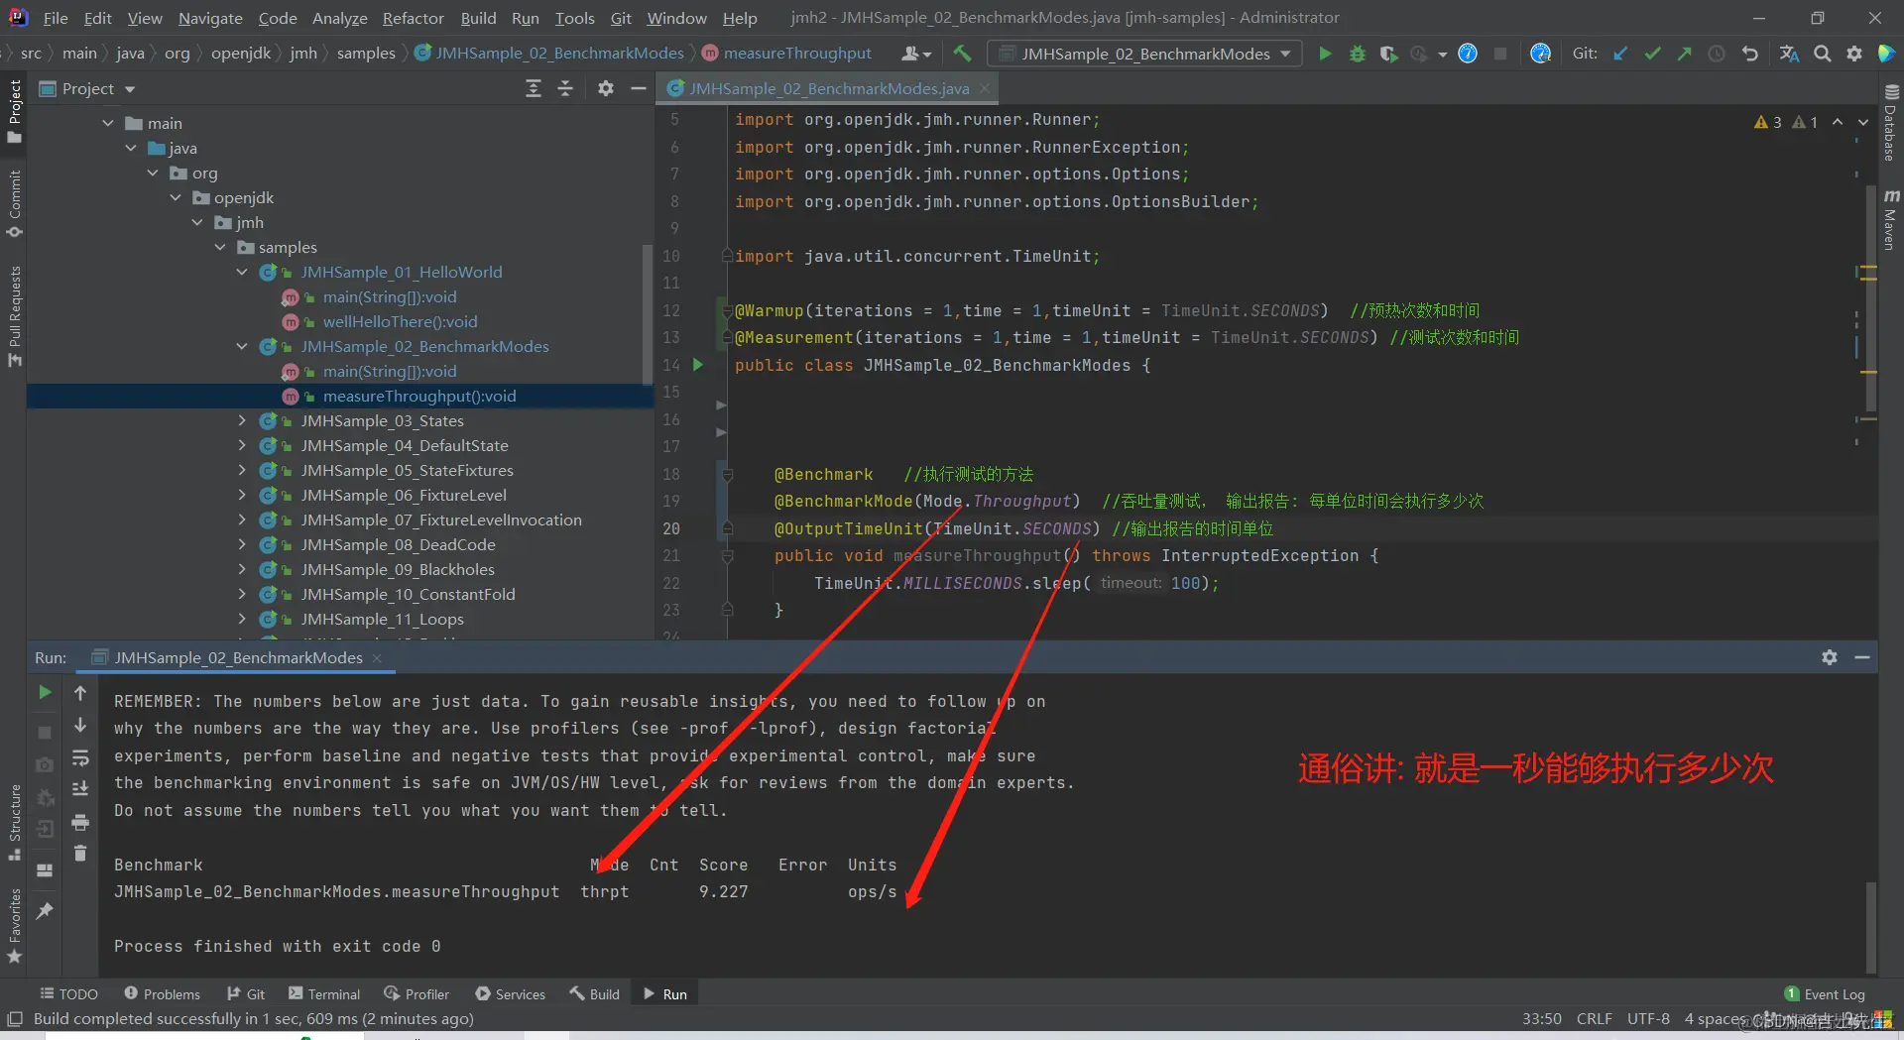
Task: Commit changes with green checkmark
Action: (x=1652, y=54)
